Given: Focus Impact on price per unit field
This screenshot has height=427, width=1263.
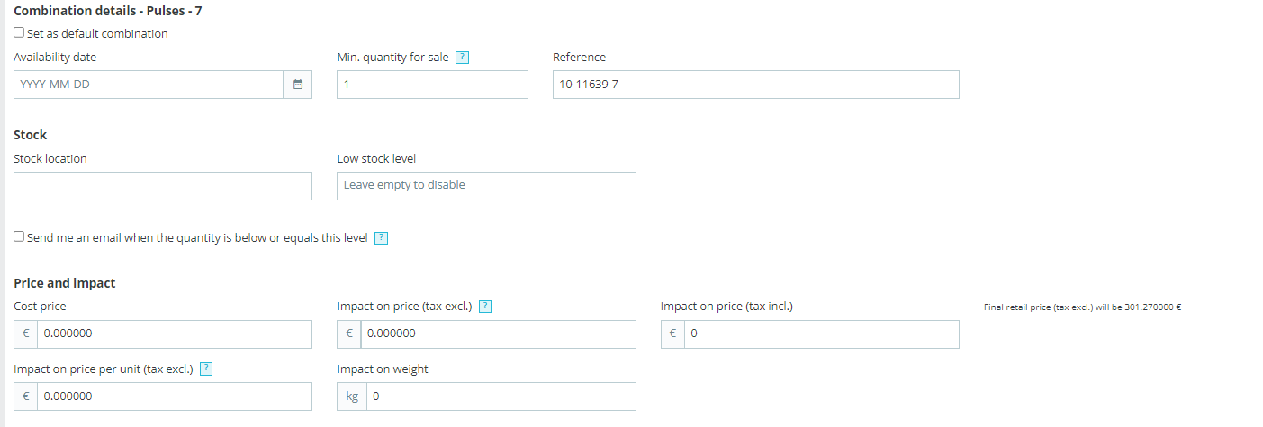Looking at the screenshot, I should 174,396.
